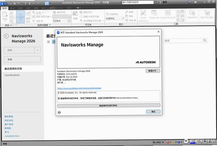The image size is (217, 146).
Task: Click the Save icon in quick access toolbar
Action: 25,4
